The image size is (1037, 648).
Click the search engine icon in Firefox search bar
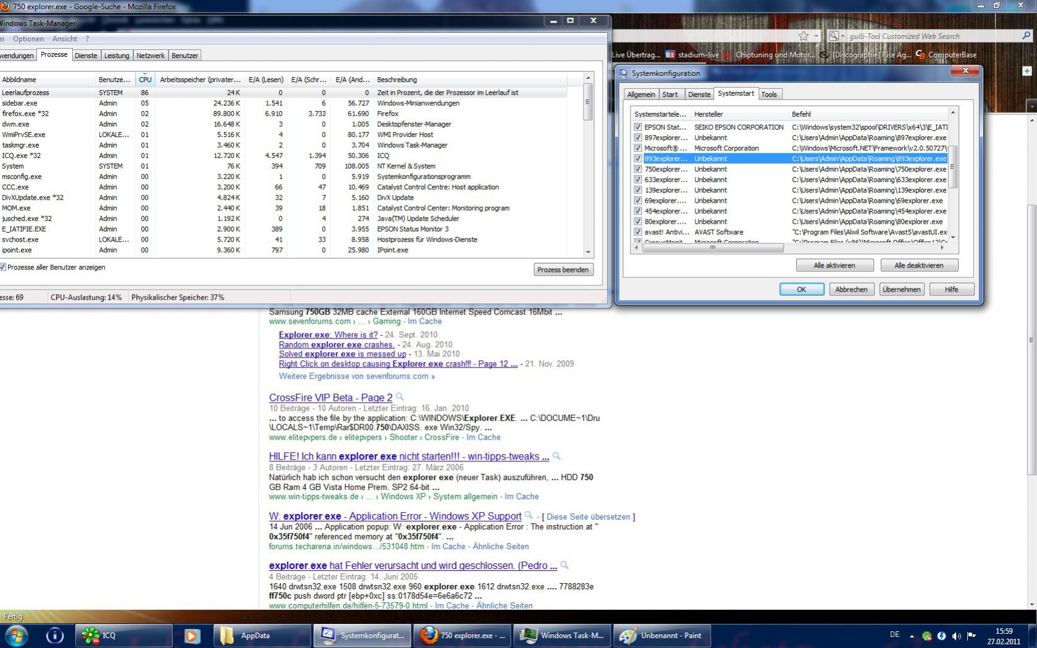[x=833, y=36]
